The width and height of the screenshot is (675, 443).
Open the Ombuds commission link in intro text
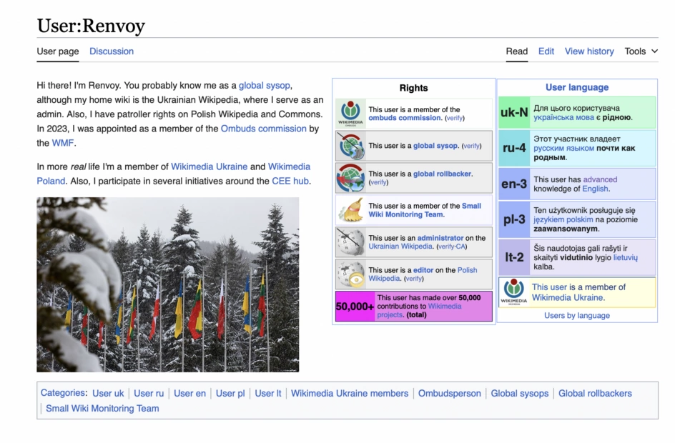click(x=263, y=129)
